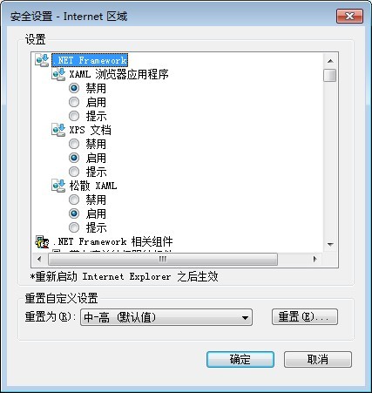Screen dimensions: 372x393
Task: Set 松散 XAML to 提示
Action: pyautogui.click(x=74, y=227)
